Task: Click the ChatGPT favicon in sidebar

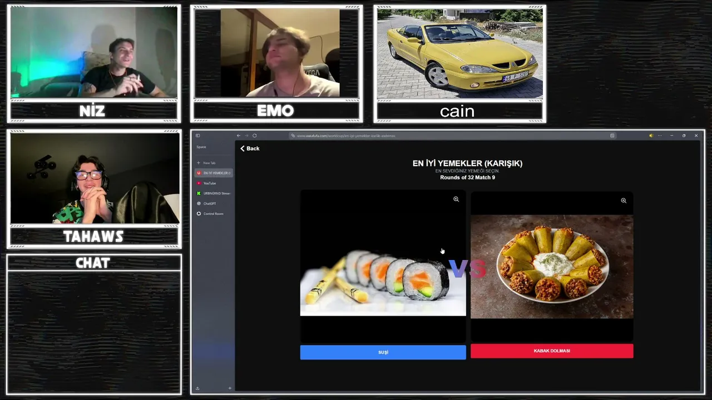Action: pos(199,203)
